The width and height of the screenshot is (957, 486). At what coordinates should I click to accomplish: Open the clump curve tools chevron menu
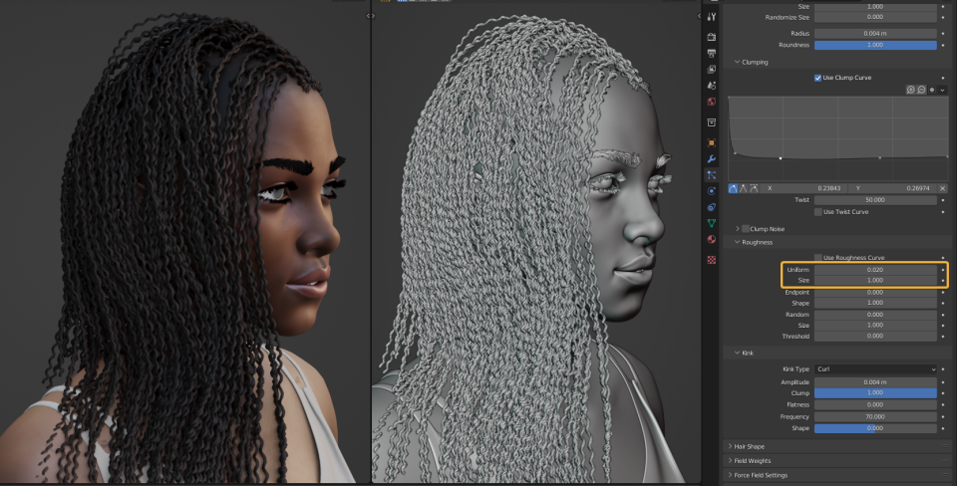943,90
